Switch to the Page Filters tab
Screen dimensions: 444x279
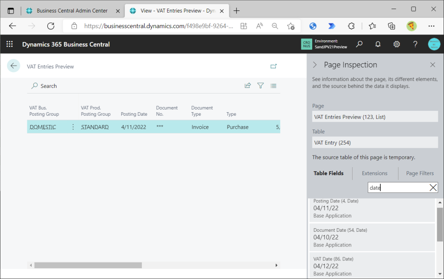(420, 173)
